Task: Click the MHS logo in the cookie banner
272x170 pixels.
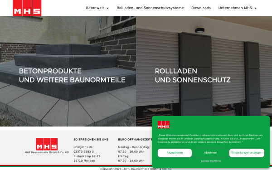Action: pos(164,125)
